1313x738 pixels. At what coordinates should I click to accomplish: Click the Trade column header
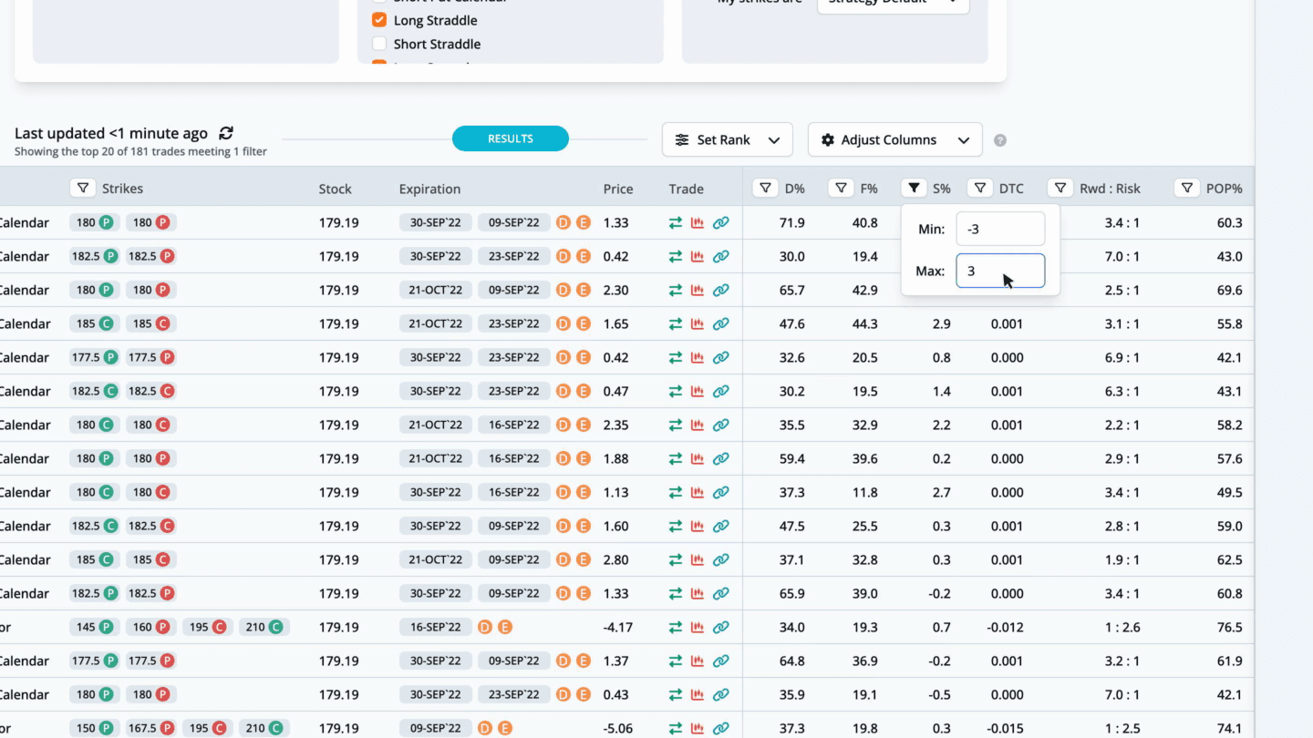click(686, 190)
